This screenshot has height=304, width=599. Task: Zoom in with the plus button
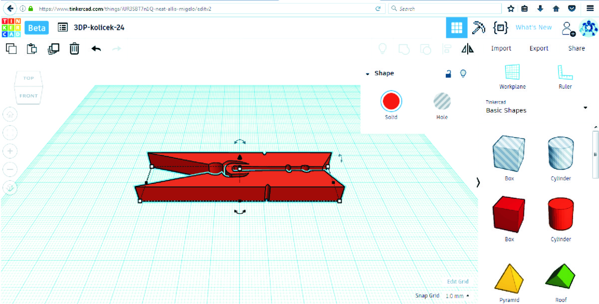10,151
